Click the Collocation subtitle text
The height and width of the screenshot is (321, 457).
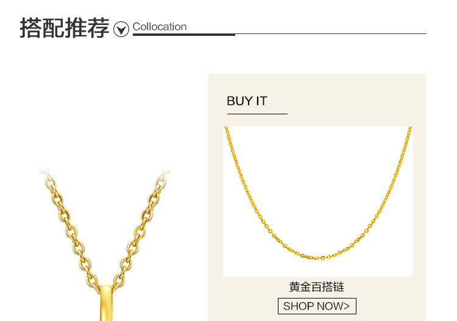[160, 27]
